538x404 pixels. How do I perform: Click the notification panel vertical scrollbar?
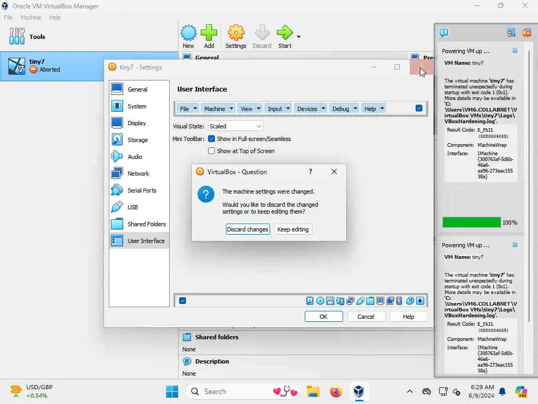(529, 186)
